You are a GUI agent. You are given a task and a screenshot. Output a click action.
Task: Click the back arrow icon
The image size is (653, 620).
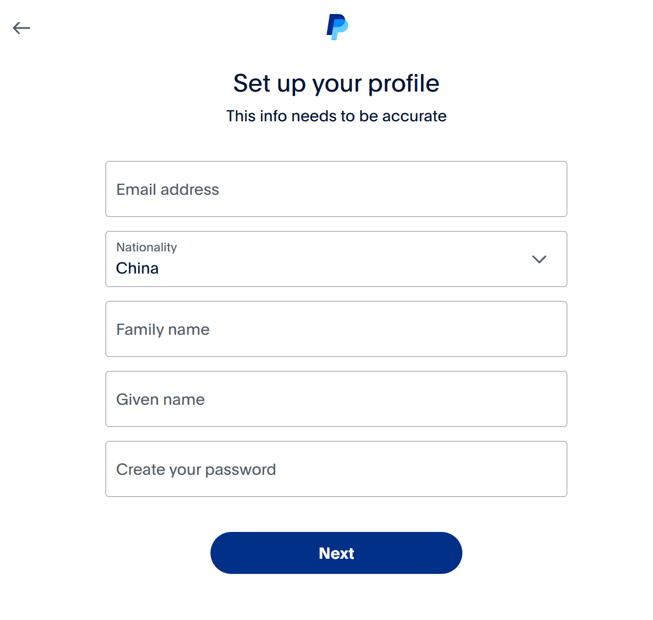pos(22,28)
